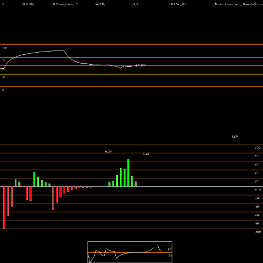Click the MR right axis label -60
The image size is (263, 263).
(257, 215)
